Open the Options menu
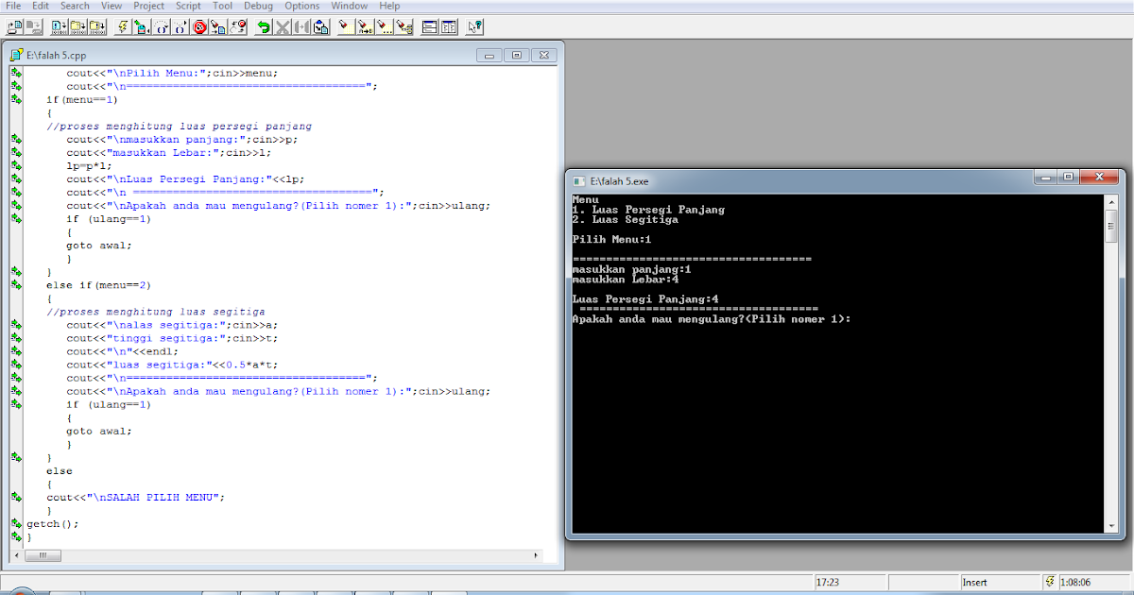 (301, 6)
